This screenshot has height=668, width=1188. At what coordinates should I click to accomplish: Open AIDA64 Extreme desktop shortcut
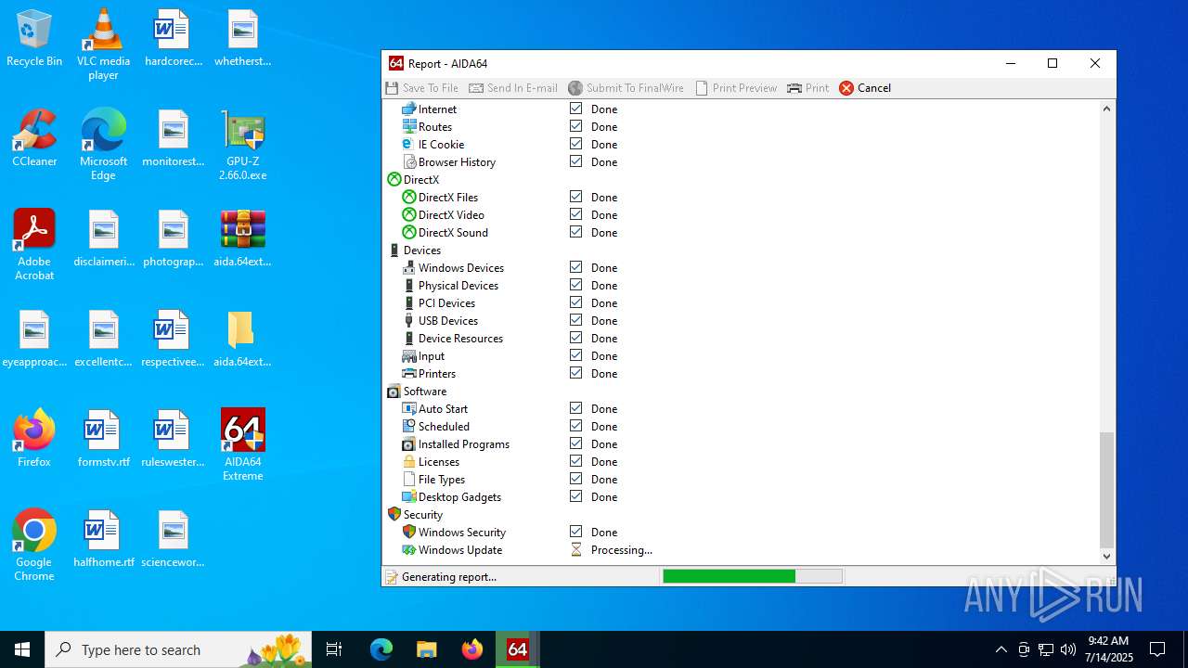coord(243,445)
